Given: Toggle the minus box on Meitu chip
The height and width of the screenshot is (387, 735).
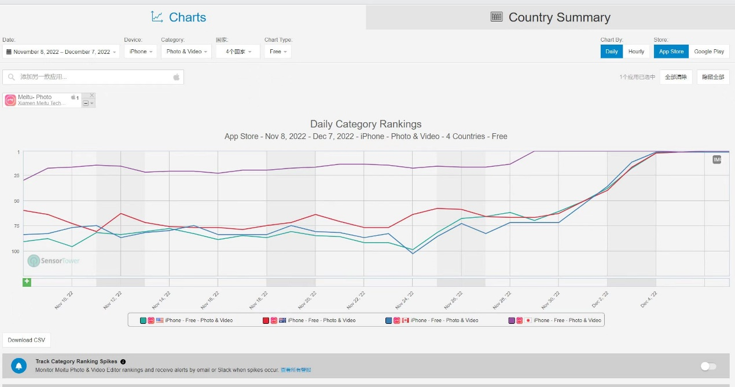Looking at the screenshot, I should pos(86,103).
